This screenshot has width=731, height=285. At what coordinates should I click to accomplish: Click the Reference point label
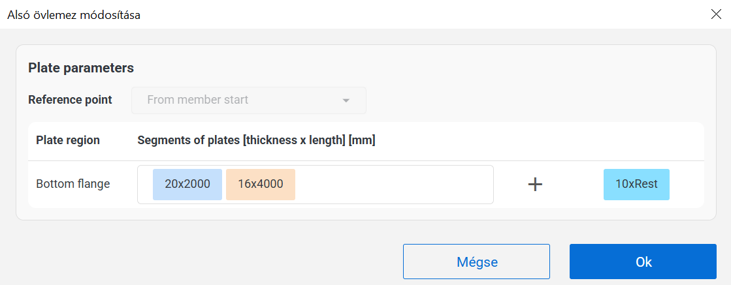(x=70, y=100)
